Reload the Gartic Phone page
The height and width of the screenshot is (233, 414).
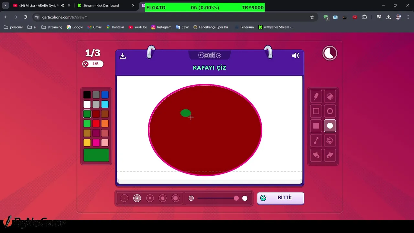pyautogui.click(x=25, y=17)
